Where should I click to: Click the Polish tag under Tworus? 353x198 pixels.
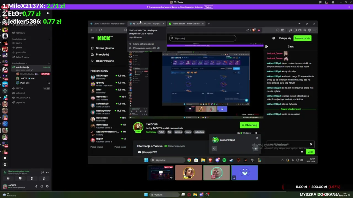pyautogui.click(x=161, y=132)
